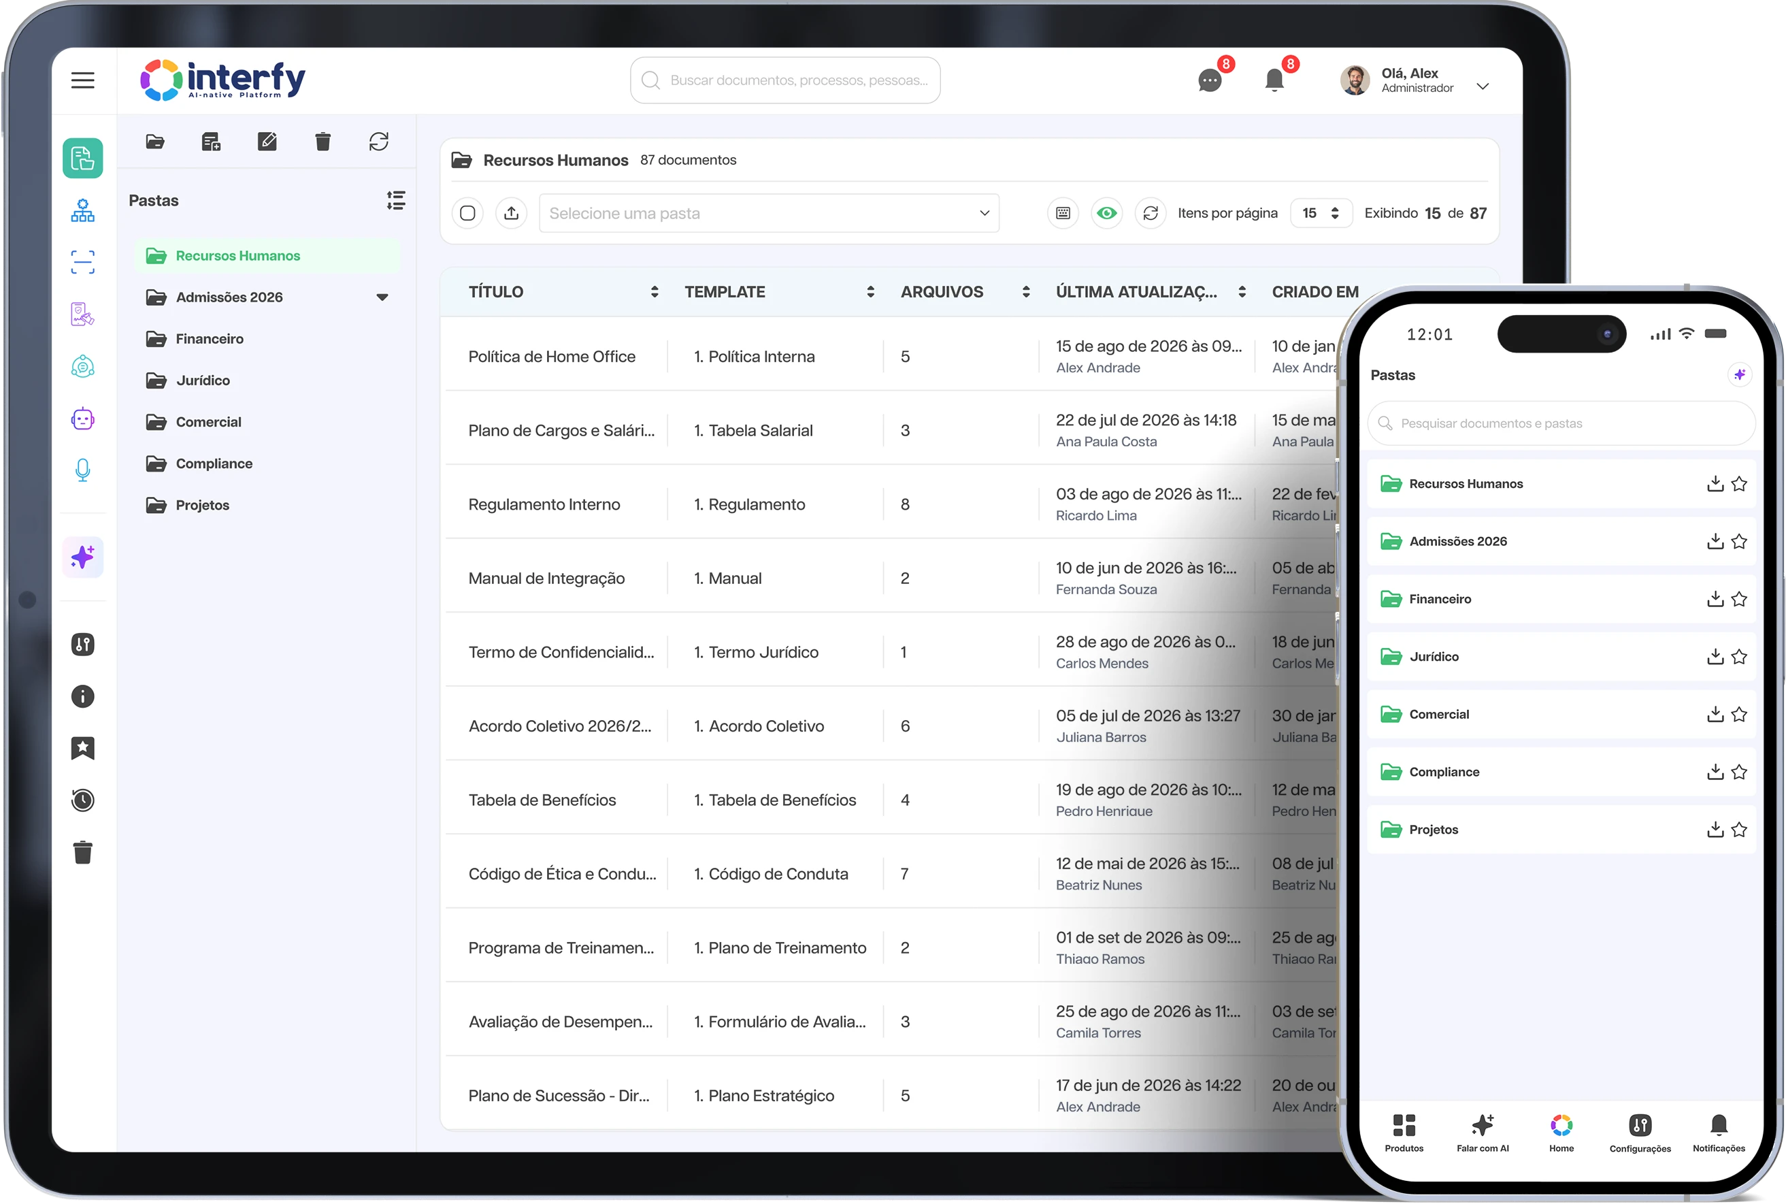Open the history clock icon in sidebar

[83, 800]
